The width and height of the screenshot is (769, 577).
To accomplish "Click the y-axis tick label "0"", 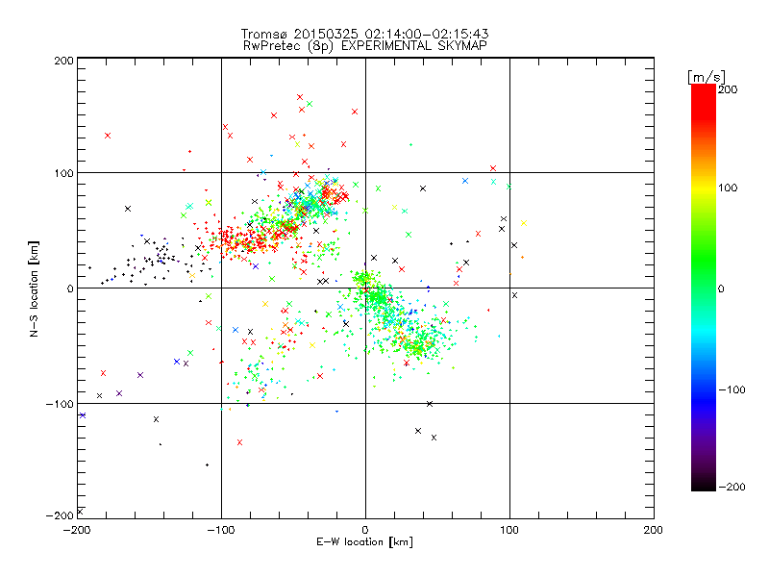I will coord(70,288).
